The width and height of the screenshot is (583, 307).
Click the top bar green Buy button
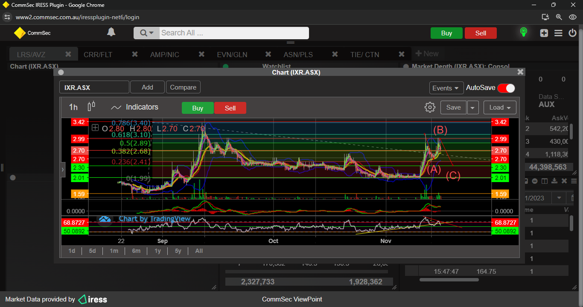tap(446, 33)
